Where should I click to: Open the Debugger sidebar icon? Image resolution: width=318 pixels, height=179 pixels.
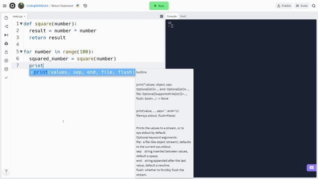[x=6, y=35]
